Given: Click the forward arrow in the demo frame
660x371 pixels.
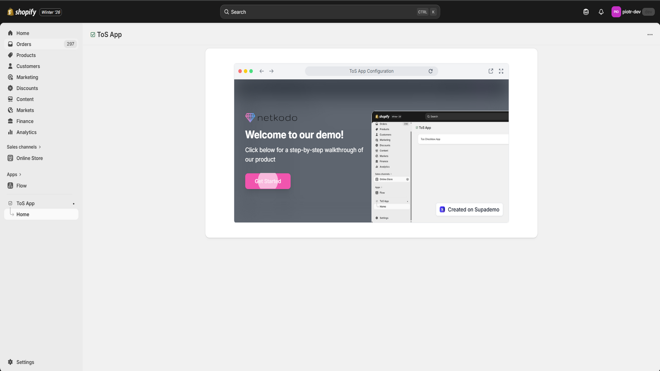Looking at the screenshot, I should click(x=271, y=71).
